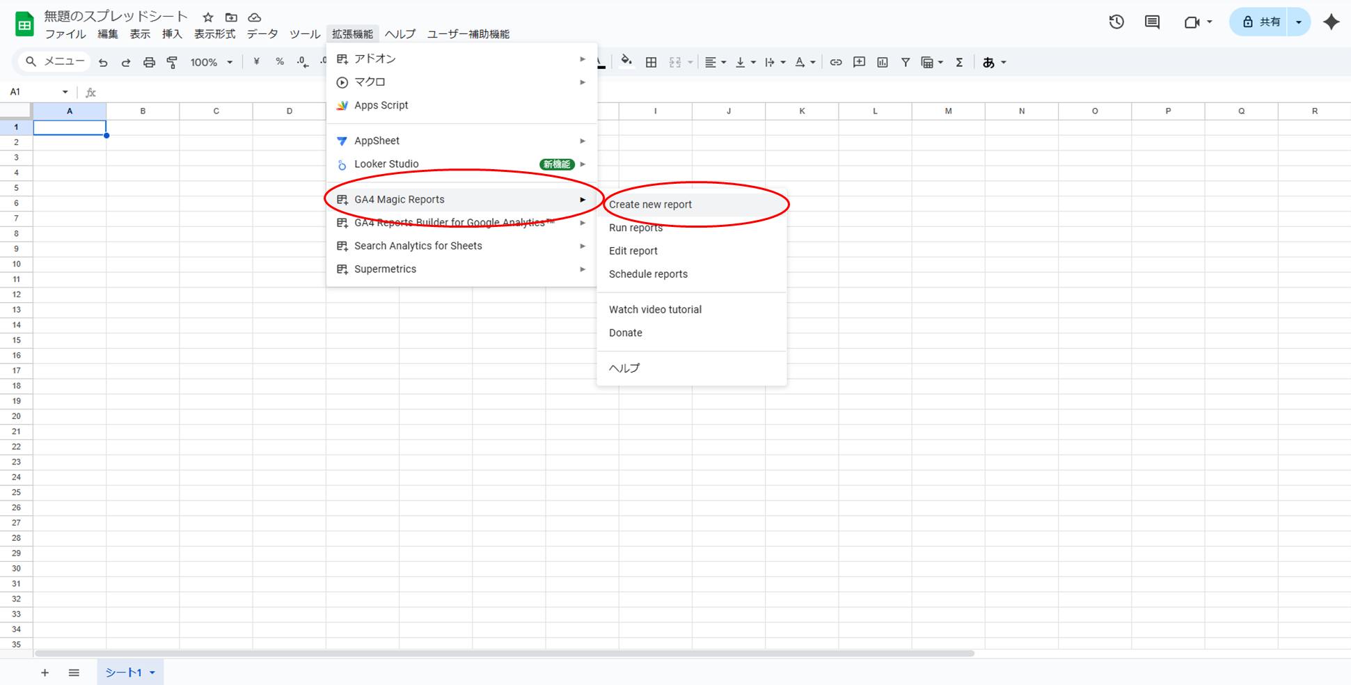This screenshot has width=1351, height=685.
Task: Click the Google Sheets home logo
Action: (24, 24)
